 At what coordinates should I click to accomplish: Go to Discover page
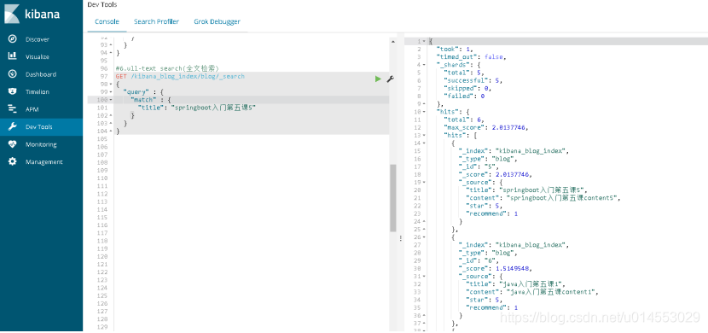point(38,39)
